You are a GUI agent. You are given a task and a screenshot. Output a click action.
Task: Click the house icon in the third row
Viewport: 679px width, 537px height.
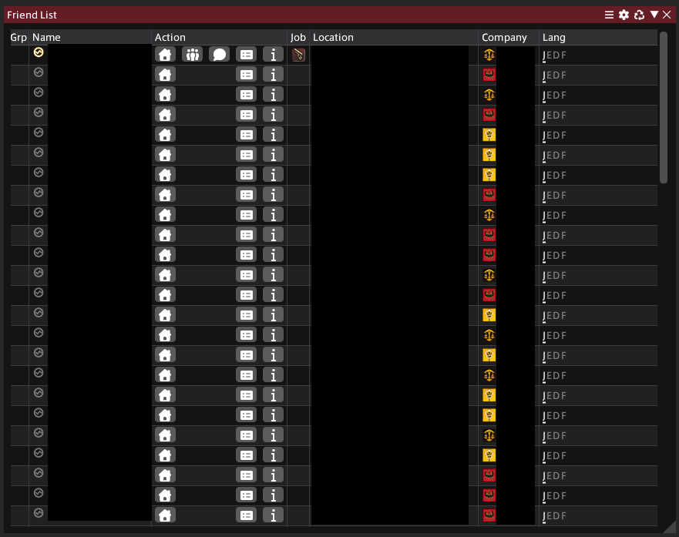pos(165,94)
